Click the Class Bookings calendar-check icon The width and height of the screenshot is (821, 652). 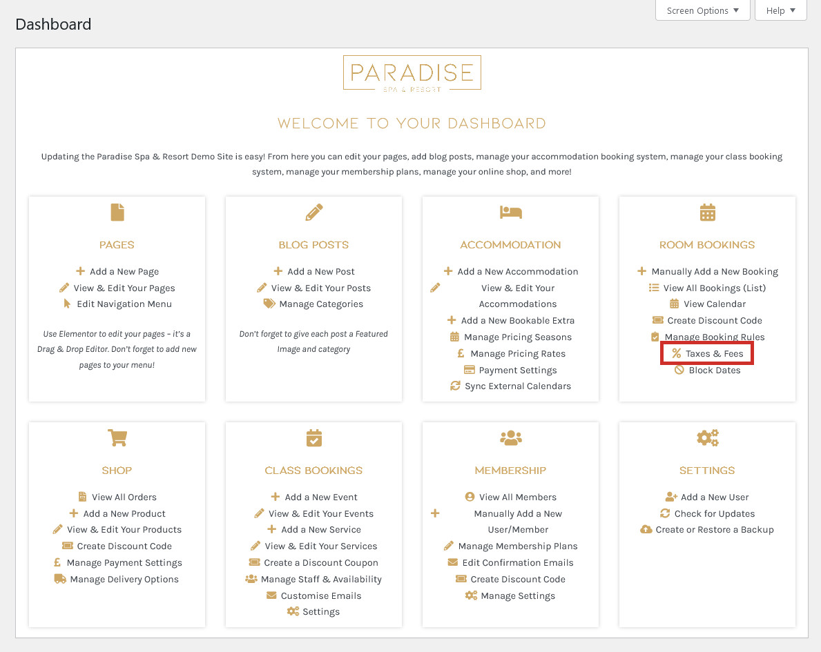[x=313, y=438]
